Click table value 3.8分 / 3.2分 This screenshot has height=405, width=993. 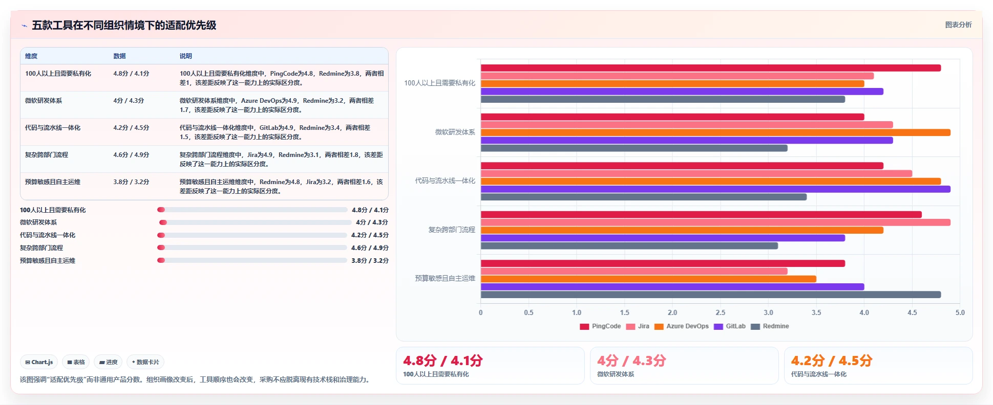point(131,182)
